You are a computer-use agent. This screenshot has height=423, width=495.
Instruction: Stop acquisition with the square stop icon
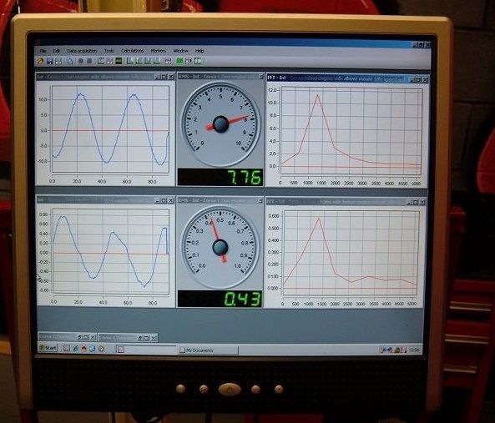pyautogui.click(x=89, y=61)
